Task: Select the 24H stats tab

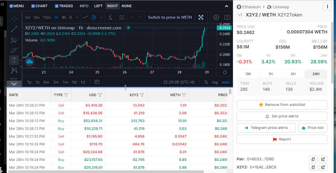Action: click(316, 74)
